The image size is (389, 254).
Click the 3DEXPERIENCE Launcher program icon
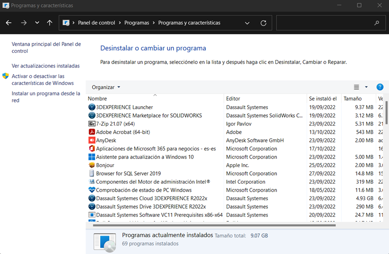pos(92,107)
